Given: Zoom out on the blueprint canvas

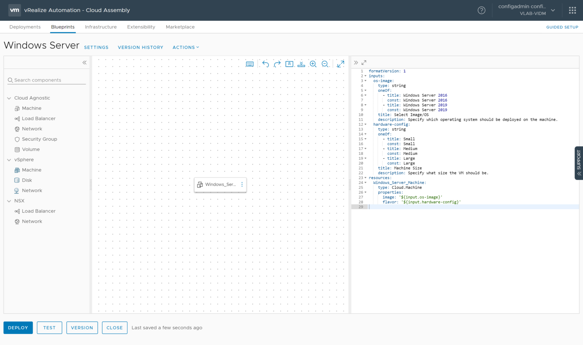Looking at the screenshot, I should point(325,64).
